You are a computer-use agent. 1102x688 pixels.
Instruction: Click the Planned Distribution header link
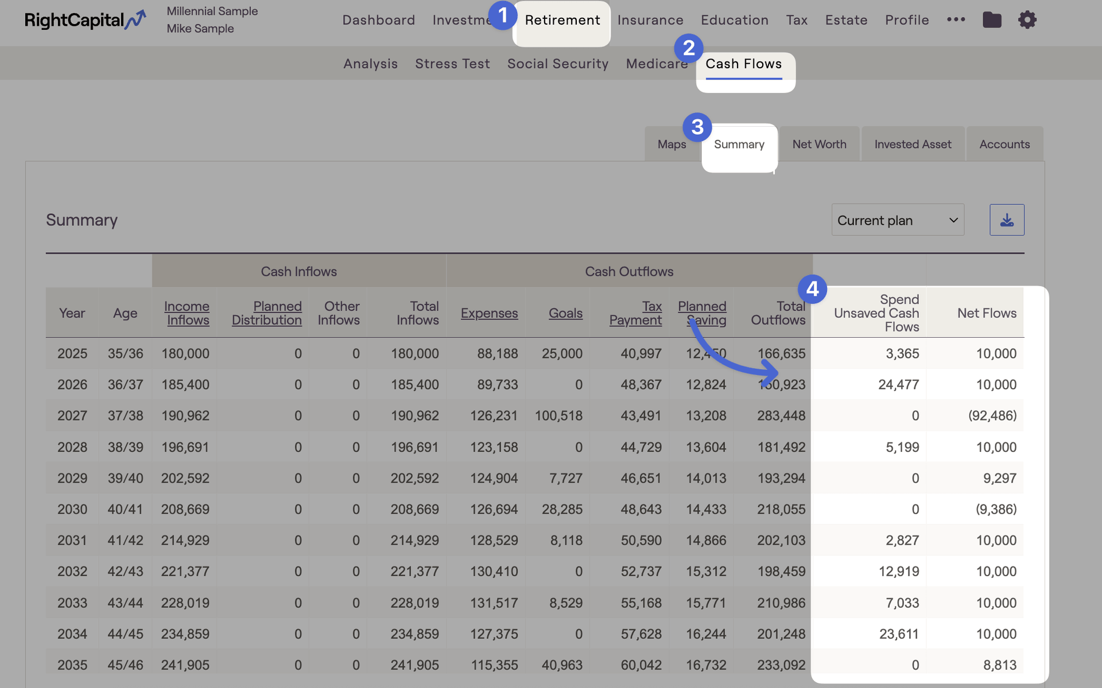click(267, 313)
